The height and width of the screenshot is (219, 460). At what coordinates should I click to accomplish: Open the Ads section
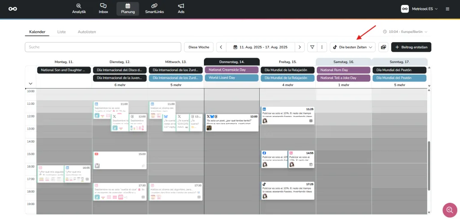point(181,9)
